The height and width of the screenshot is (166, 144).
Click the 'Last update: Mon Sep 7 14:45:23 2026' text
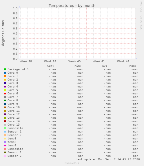click(108, 159)
